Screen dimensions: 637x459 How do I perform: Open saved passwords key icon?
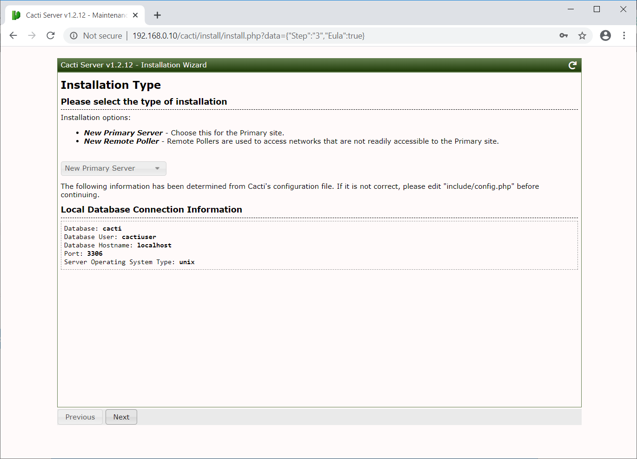point(564,36)
